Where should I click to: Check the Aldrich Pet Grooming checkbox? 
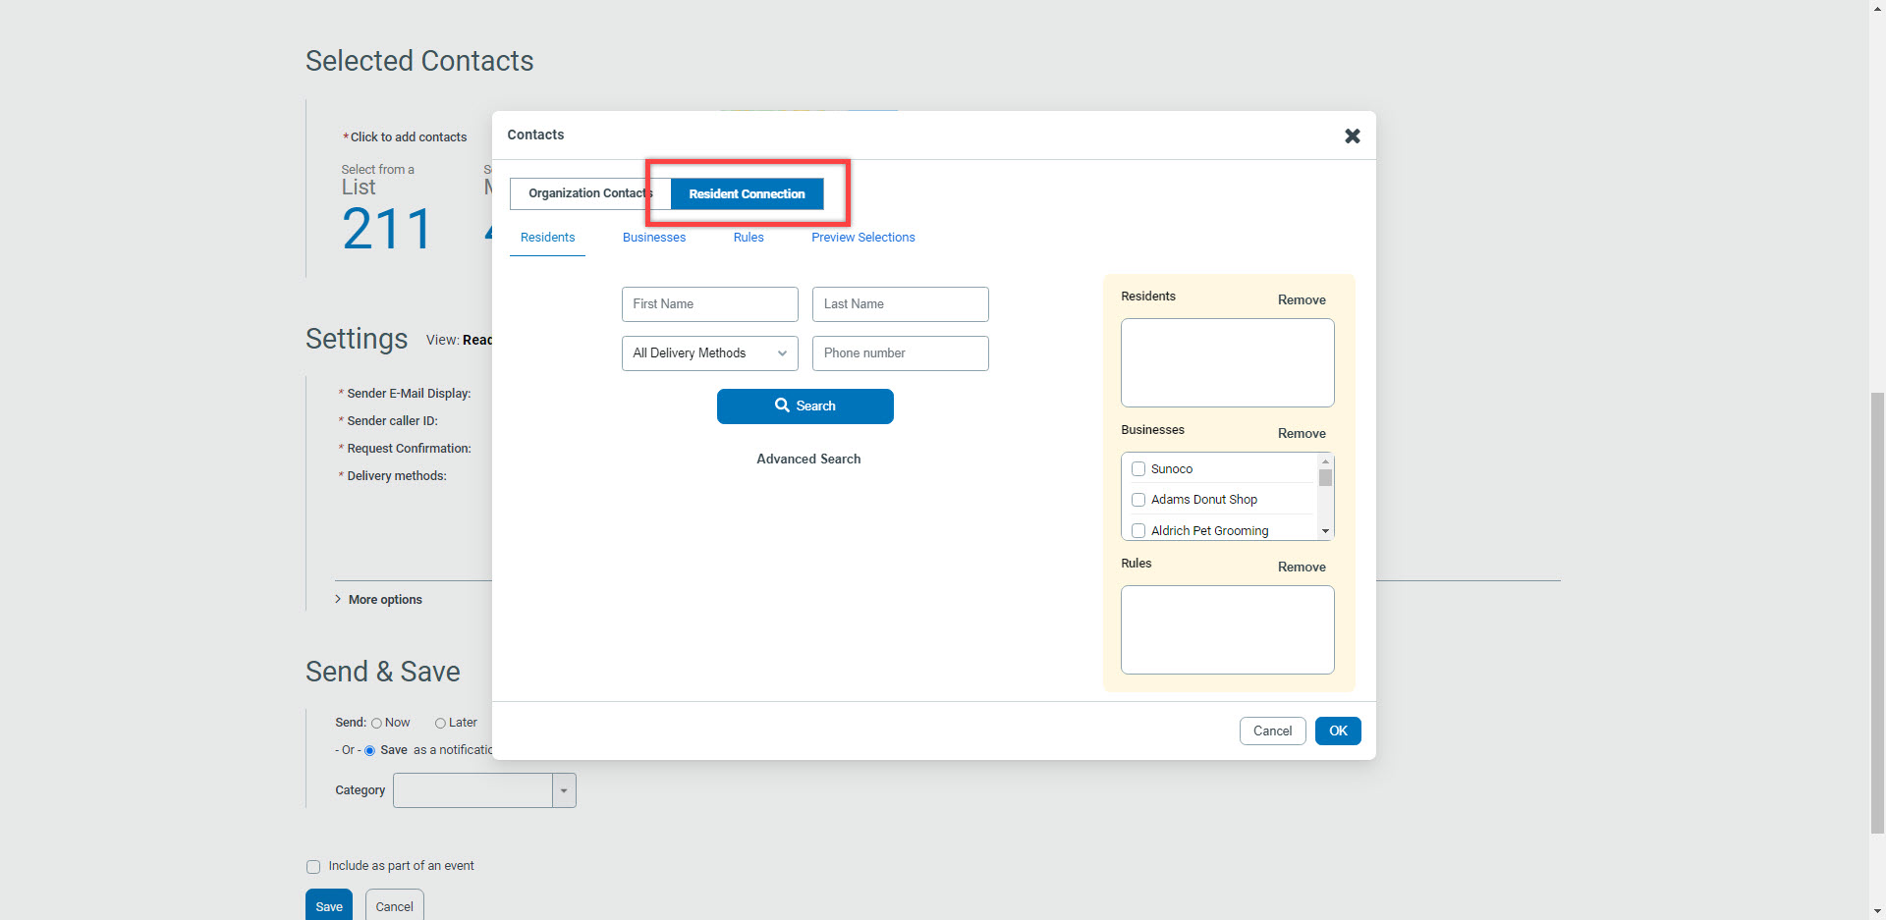(x=1138, y=530)
